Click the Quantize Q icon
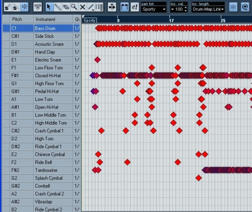The height and width of the screenshot is (212, 252). [245, 7]
